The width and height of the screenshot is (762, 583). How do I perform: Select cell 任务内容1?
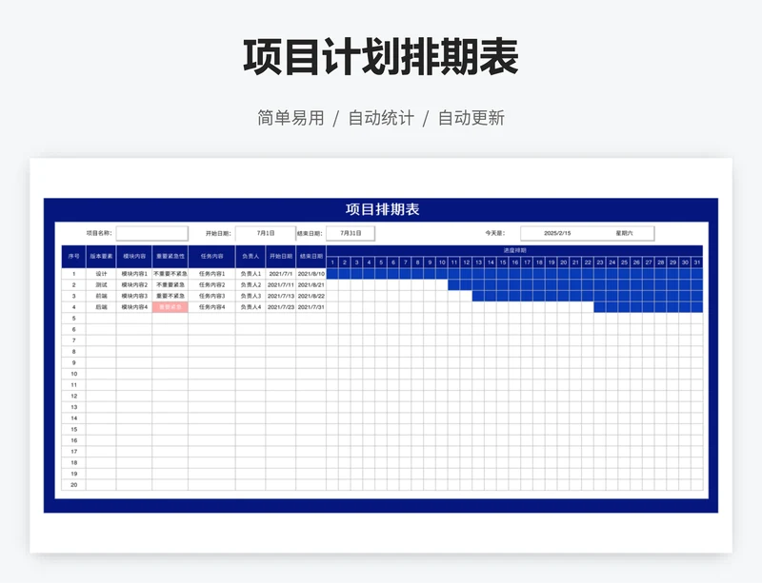point(211,274)
